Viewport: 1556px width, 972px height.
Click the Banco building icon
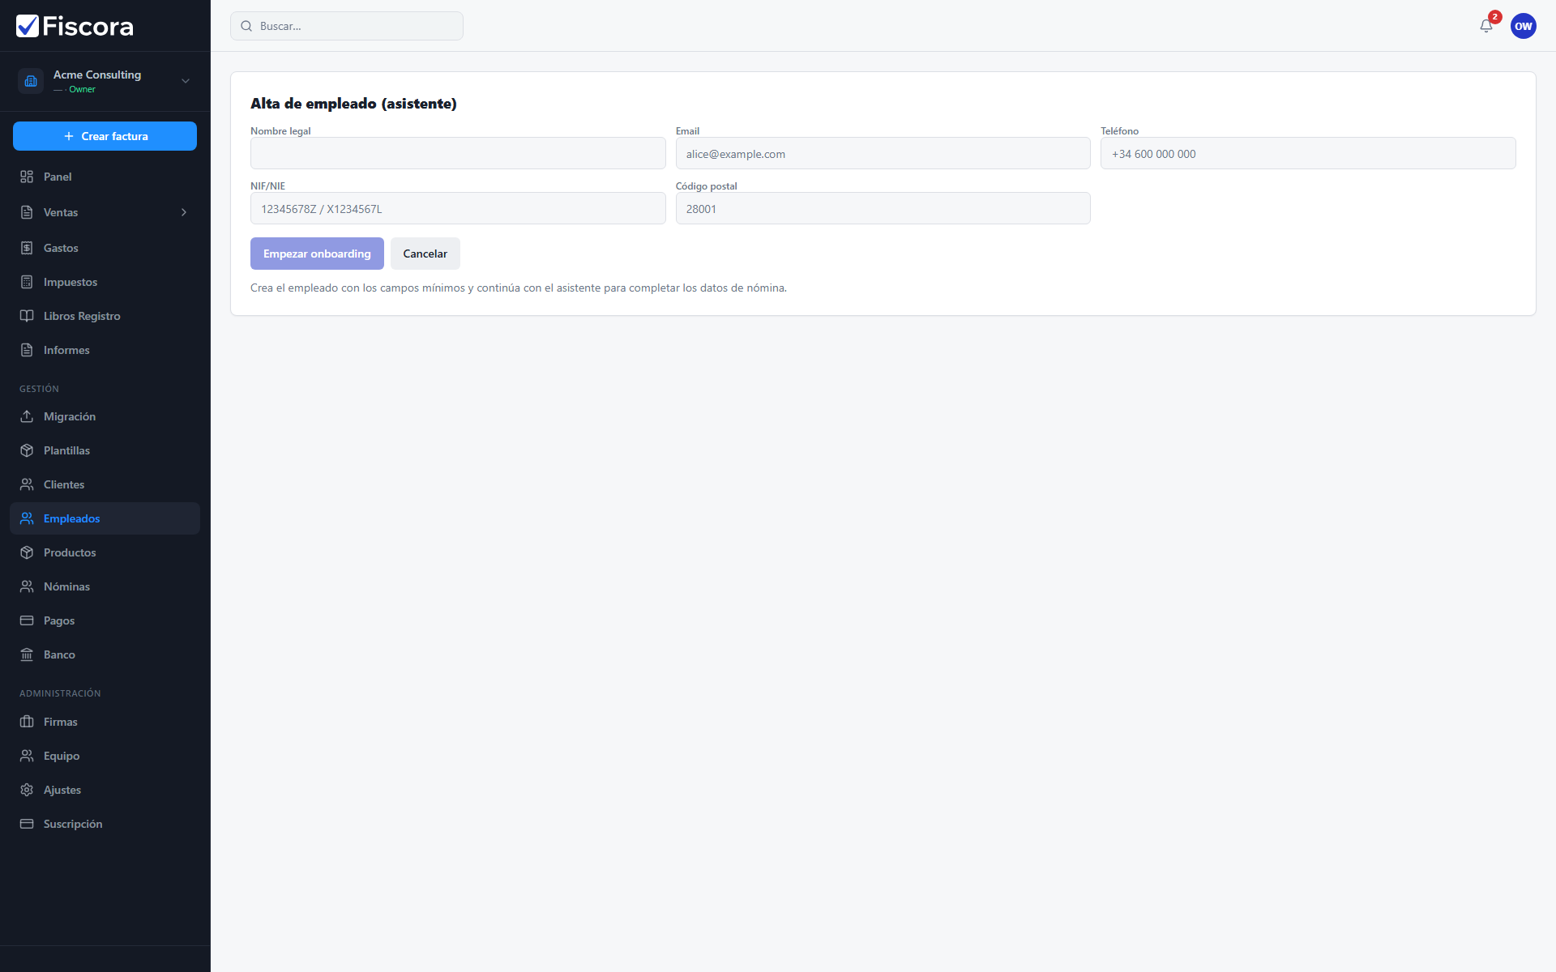pyautogui.click(x=27, y=654)
